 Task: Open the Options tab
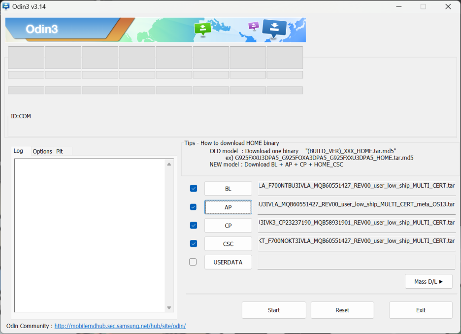(42, 151)
